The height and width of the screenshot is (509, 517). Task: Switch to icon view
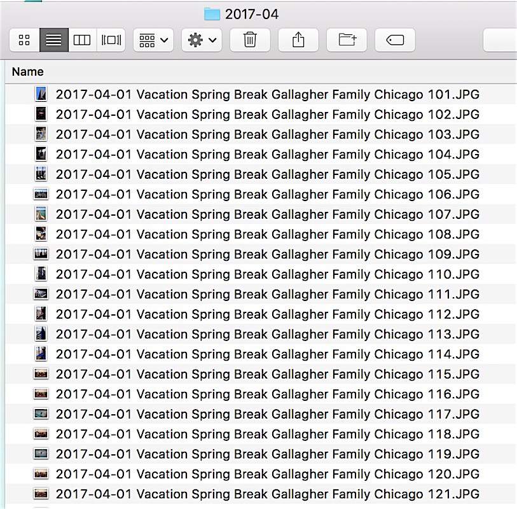click(x=24, y=40)
